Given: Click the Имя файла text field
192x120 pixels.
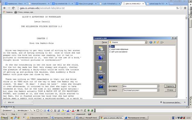Looking at the screenshot, I should click(x=140, y=86).
